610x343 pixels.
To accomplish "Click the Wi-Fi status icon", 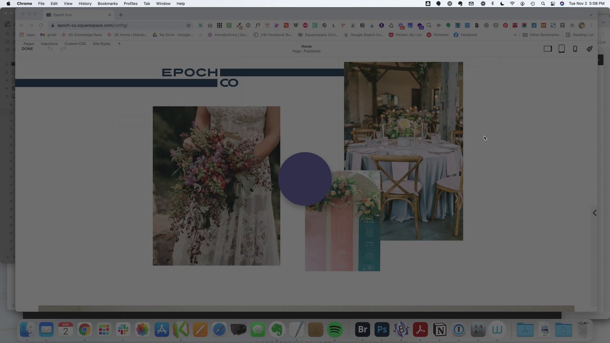I will [512, 3].
